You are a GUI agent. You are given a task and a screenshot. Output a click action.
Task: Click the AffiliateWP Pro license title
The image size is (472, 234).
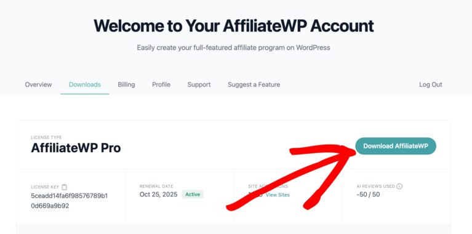coord(76,148)
